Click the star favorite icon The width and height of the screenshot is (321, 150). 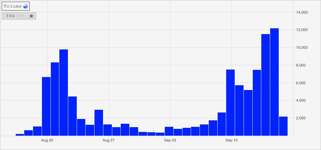tap(31, 16)
